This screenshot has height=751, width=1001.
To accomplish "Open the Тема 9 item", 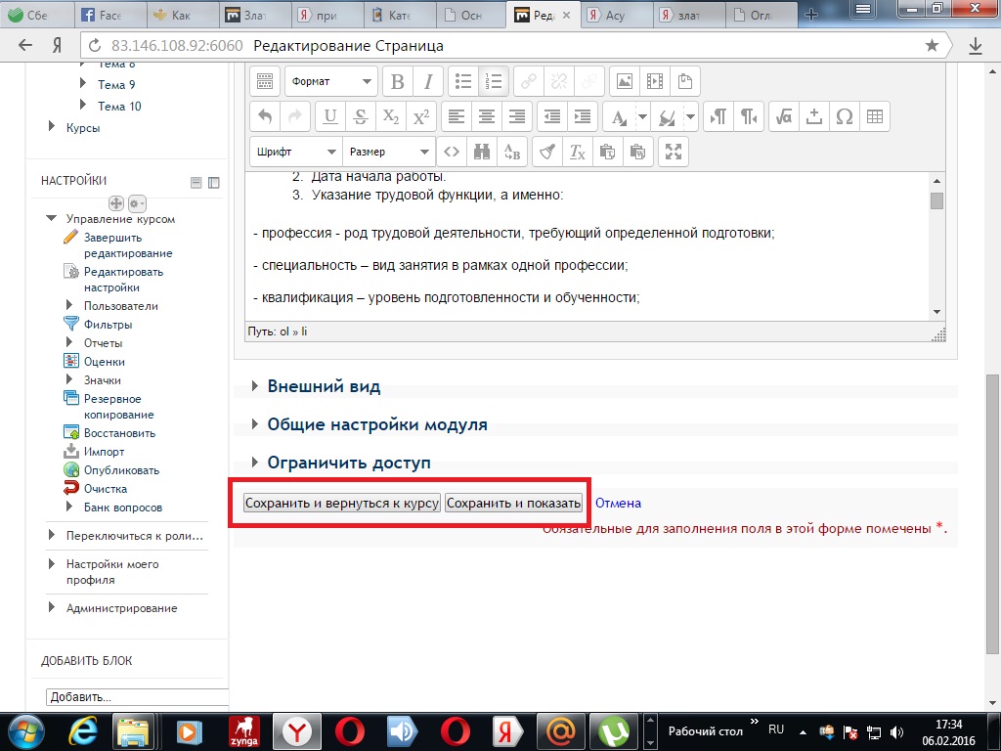I will pyautogui.click(x=116, y=84).
